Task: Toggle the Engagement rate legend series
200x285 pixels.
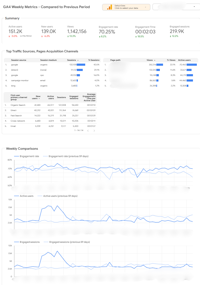Action: pyautogui.click(x=27, y=156)
